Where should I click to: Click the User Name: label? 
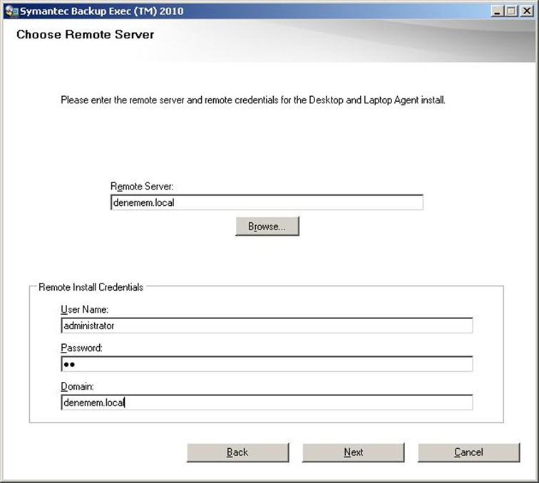[85, 309]
